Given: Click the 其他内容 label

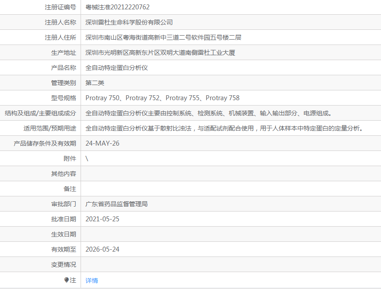Looking at the screenshot, I should (x=64, y=174).
